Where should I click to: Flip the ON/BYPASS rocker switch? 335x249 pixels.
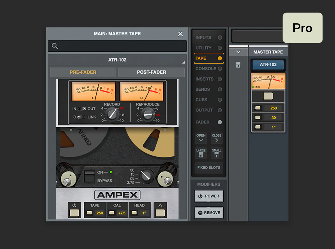tap(90, 176)
